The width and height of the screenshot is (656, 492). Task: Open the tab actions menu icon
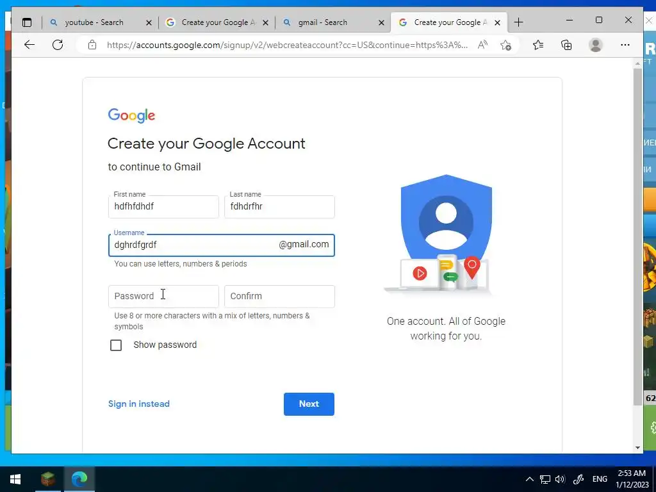pyautogui.click(x=27, y=22)
